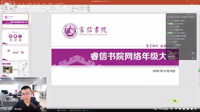
Task: Switch to the Home ribbon tab
Action: 7,4
